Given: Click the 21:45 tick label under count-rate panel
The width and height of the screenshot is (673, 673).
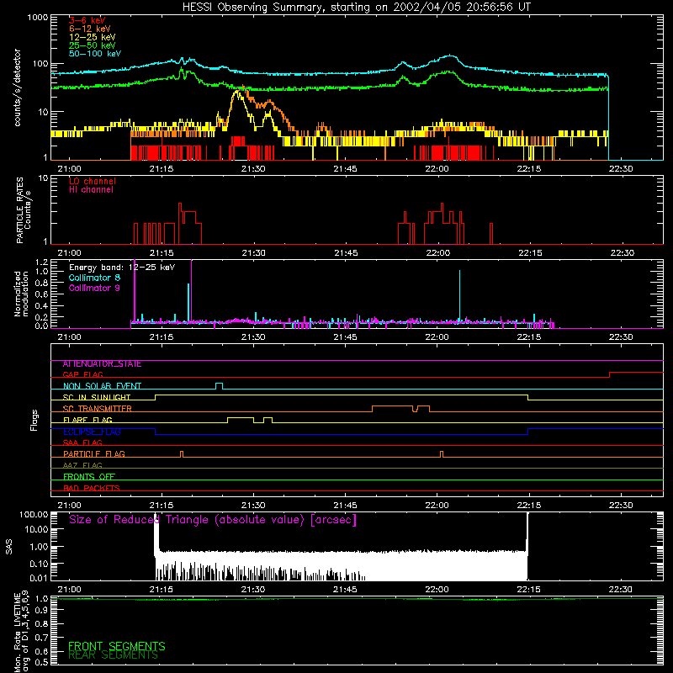Looking at the screenshot, I should point(345,169).
